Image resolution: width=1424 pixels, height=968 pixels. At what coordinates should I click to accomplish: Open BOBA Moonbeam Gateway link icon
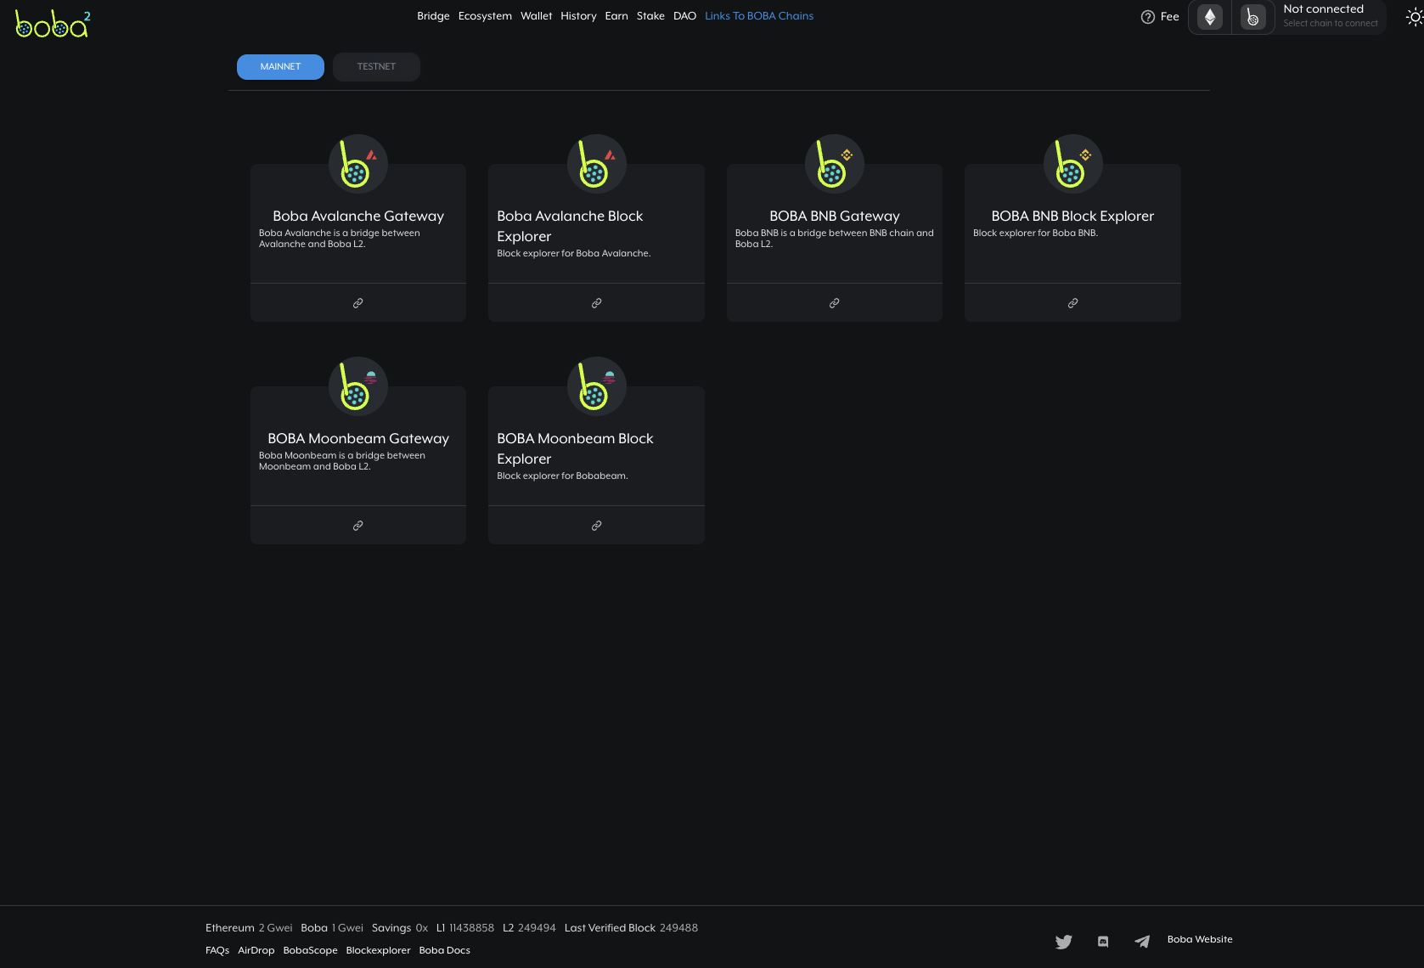pos(358,526)
